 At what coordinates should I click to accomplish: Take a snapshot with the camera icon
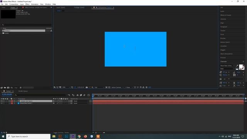(x=86, y=87)
